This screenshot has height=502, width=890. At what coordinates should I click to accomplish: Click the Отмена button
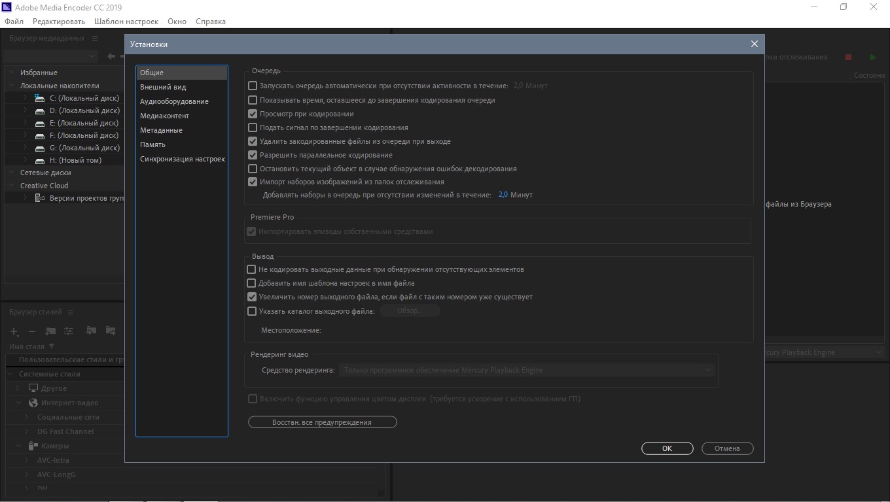point(727,448)
